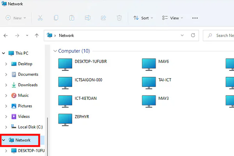Expand the address bar history chevron
The height and width of the screenshot is (156, 234).
click(182, 35)
